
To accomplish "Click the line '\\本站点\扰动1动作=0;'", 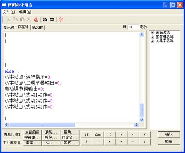I will (x=29, y=95).
